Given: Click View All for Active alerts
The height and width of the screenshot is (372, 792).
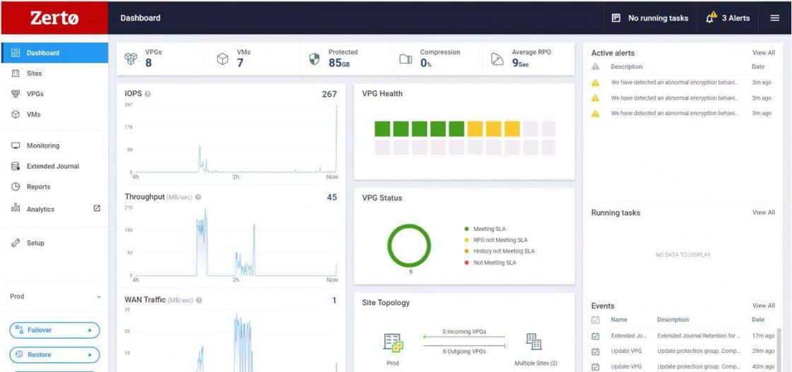Looking at the screenshot, I should click(763, 53).
